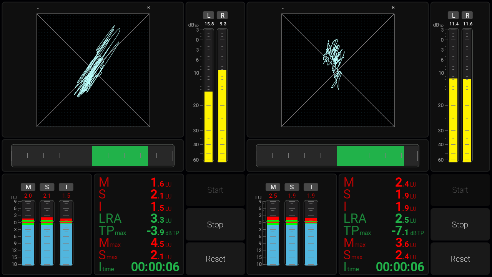This screenshot has width=492, height=277.
Task: Click the disabled Start button on right meter
Action: click(460, 190)
